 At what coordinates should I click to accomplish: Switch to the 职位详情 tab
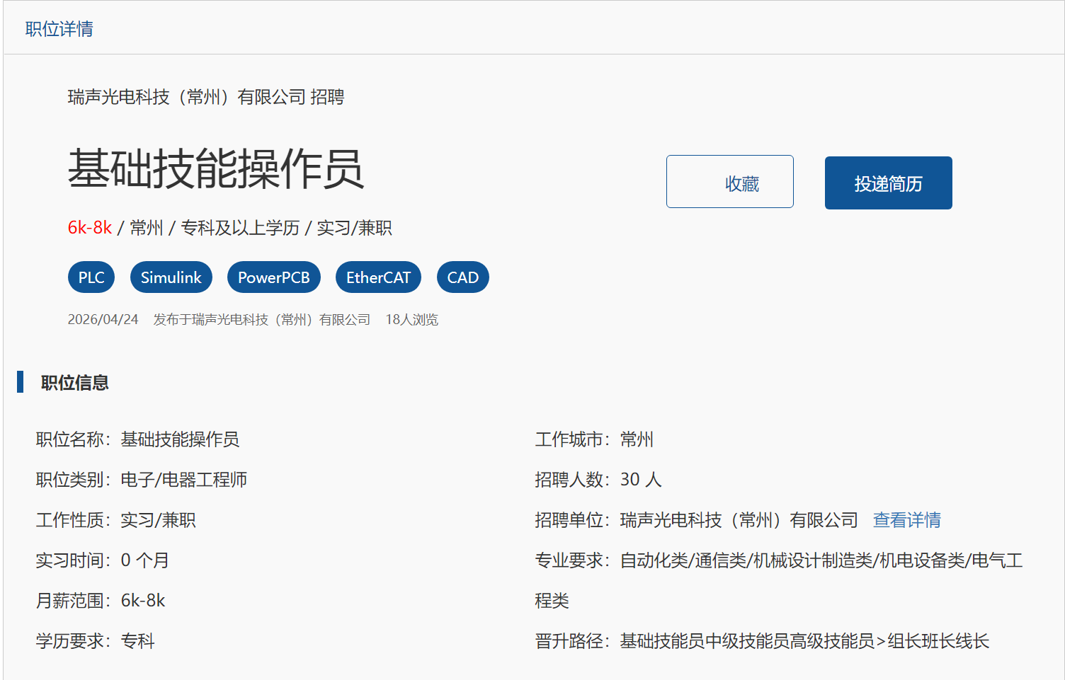coord(59,29)
